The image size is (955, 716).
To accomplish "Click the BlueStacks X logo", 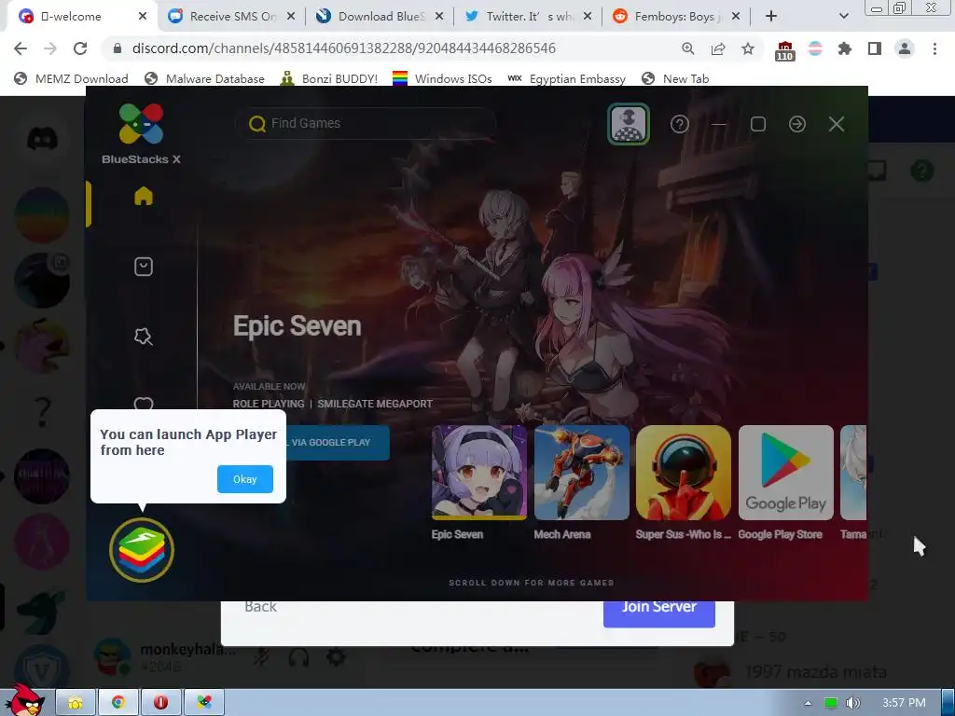I will (x=142, y=134).
